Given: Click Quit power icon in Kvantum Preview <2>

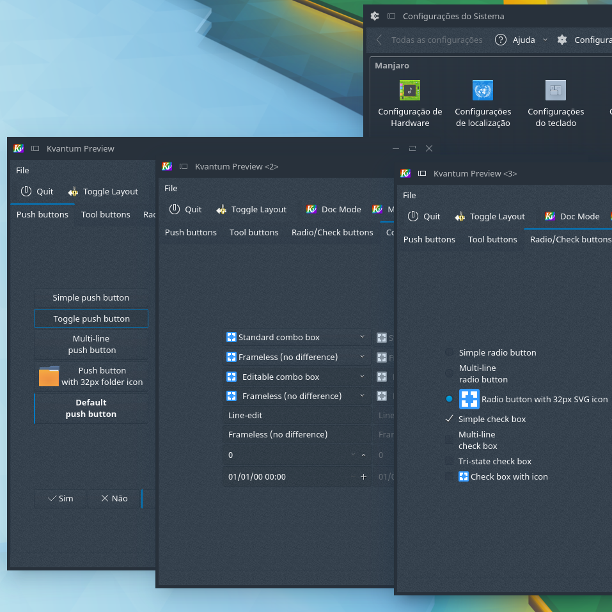Looking at the screenshot, I should point(175,209).
